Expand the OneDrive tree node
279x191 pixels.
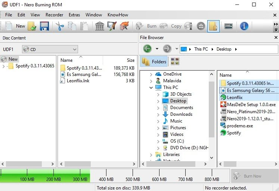pyautogui.click(x=151, y=74)
